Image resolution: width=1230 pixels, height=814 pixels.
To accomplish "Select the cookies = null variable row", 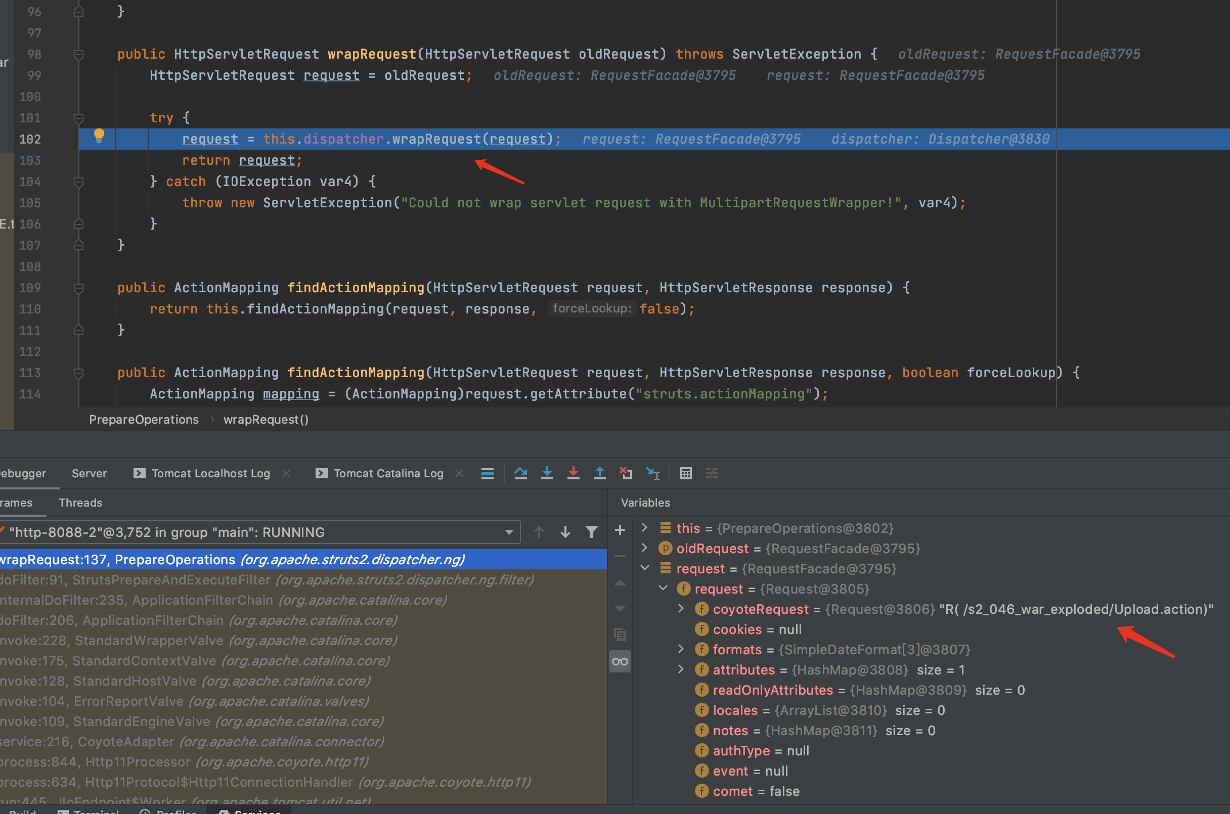I will [x=932, y=629].
